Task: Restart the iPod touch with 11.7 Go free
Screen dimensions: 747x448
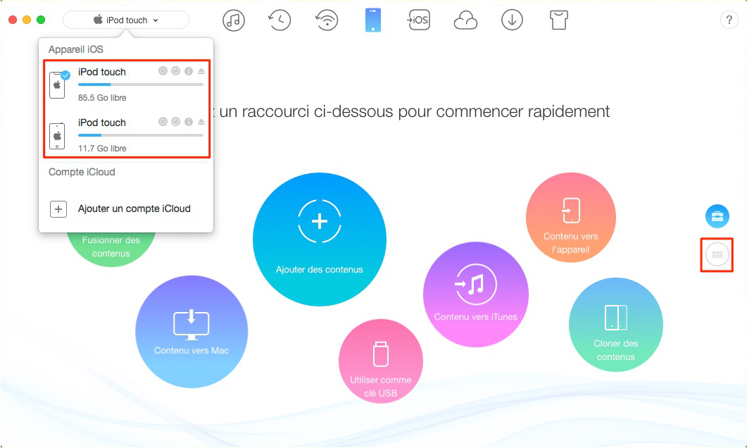Action: point(163,122)
